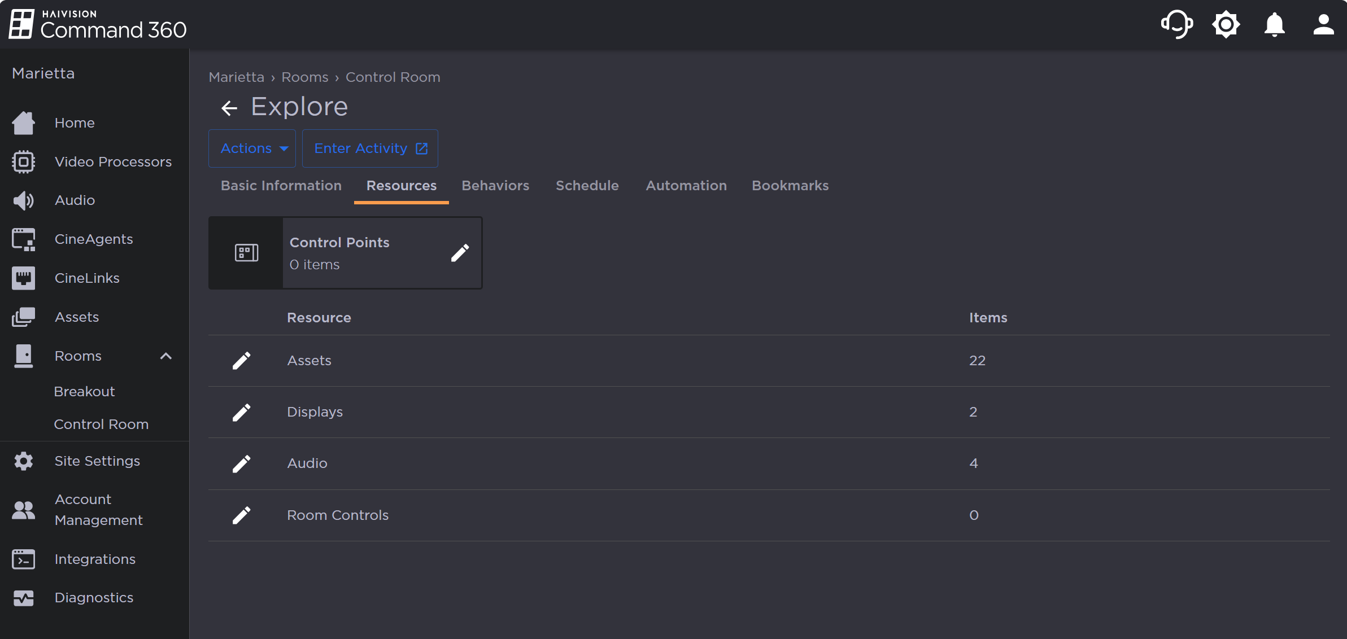Edit the Audio resource row

click(x=242, y=463)
